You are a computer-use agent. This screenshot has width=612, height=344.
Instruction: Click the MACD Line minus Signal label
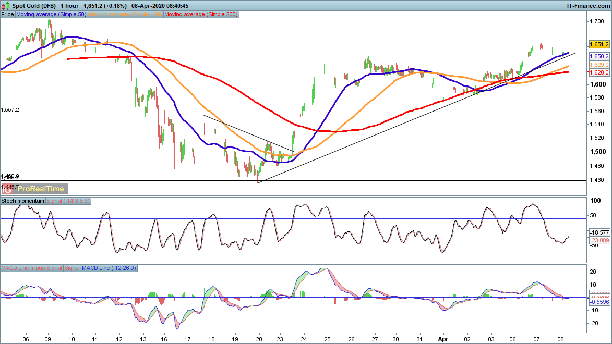[x=31, y=268]
